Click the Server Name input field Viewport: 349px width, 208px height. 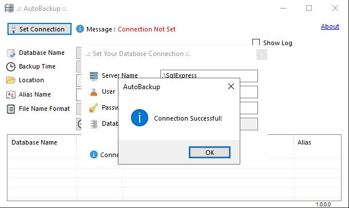pyautogui.click(x=209, y=76)
